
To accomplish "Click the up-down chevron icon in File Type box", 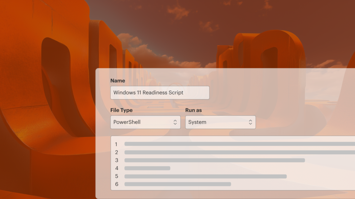I will [175, 122].
